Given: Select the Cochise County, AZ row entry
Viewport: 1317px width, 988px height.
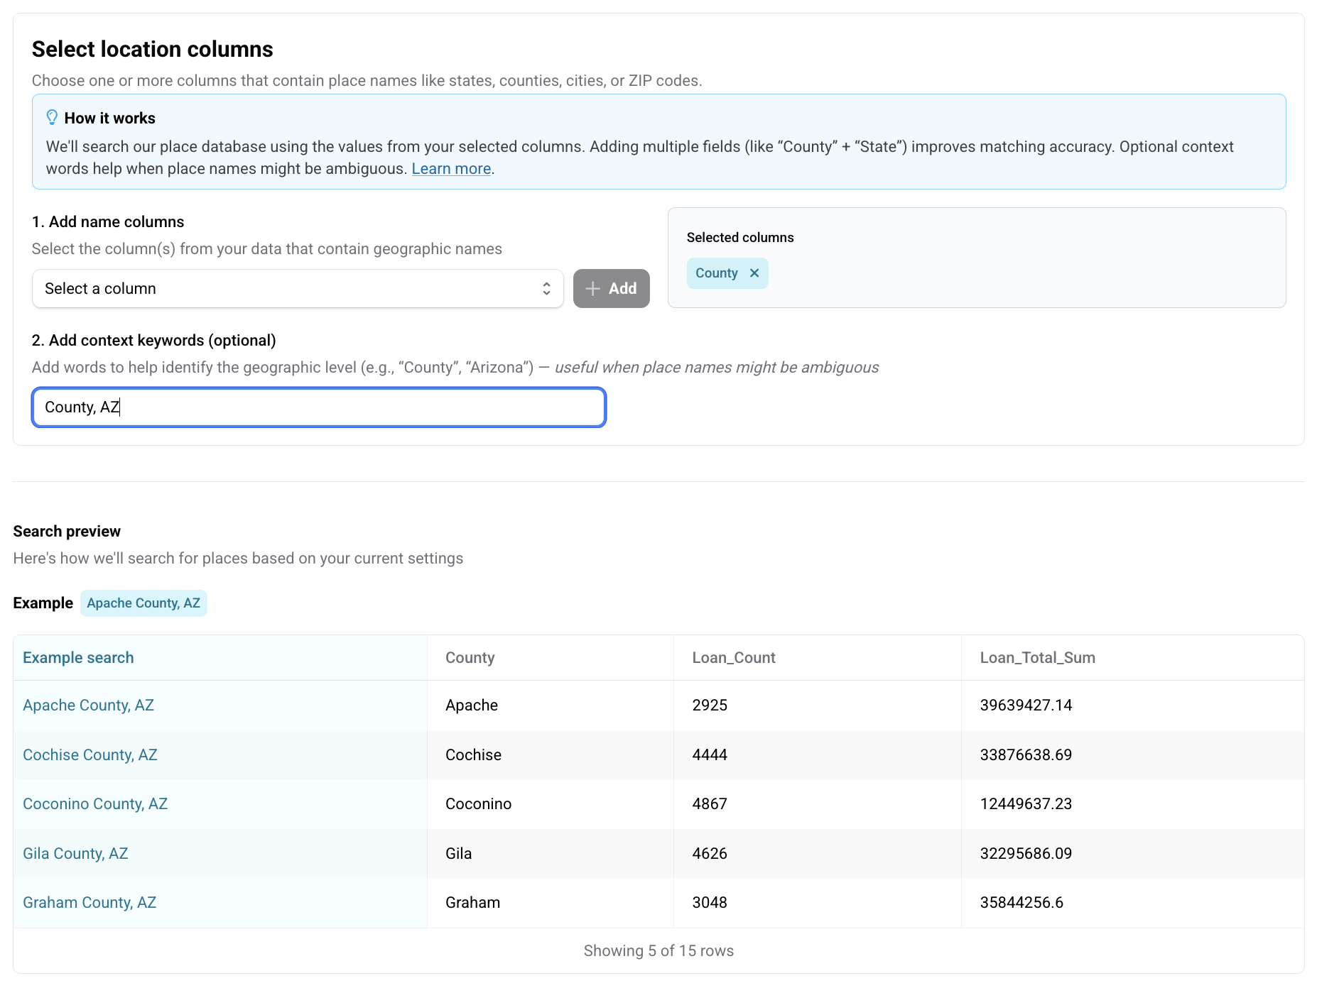Looking at the screenshot, I should pyautogui.click(x=90, y=755).
